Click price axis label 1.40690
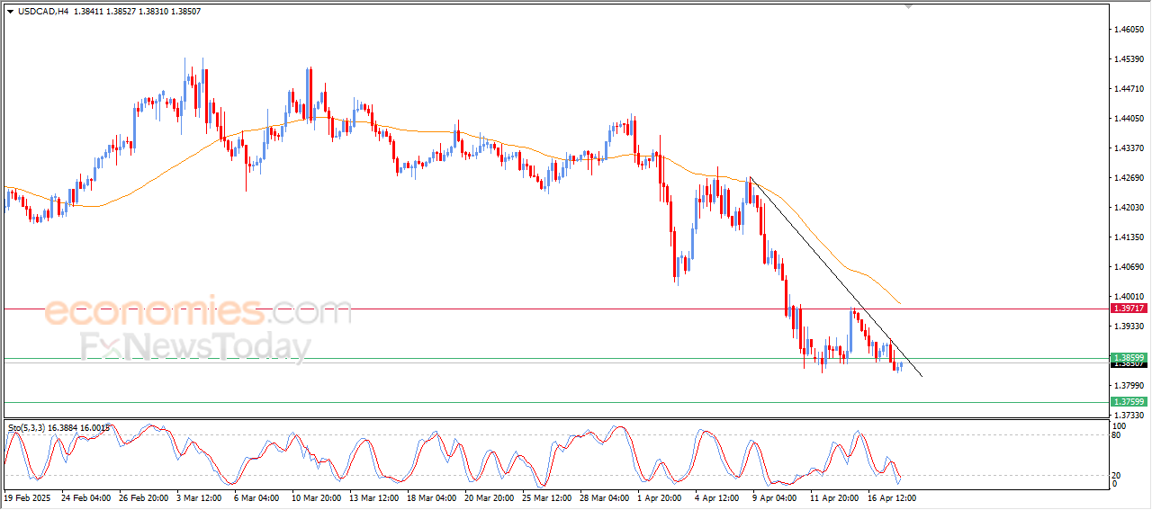The height and width of the screenshot is (510, 1152). [x=1129, y=267]
